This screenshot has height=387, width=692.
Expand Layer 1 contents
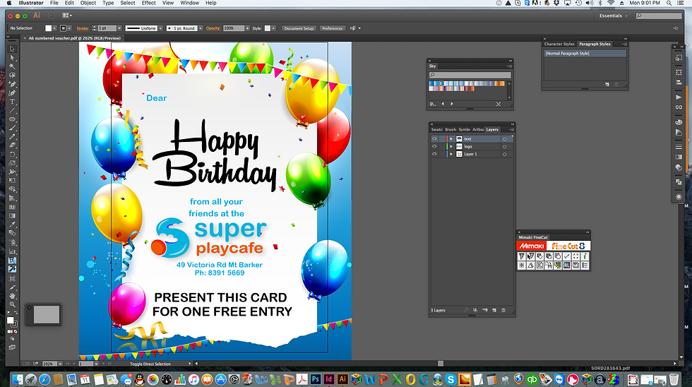[451, 154]
